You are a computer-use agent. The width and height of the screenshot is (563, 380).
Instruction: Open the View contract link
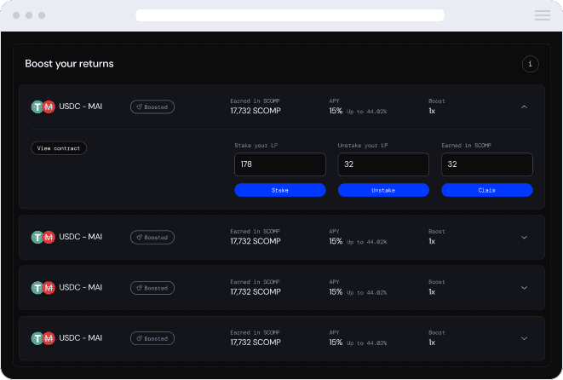59,148
